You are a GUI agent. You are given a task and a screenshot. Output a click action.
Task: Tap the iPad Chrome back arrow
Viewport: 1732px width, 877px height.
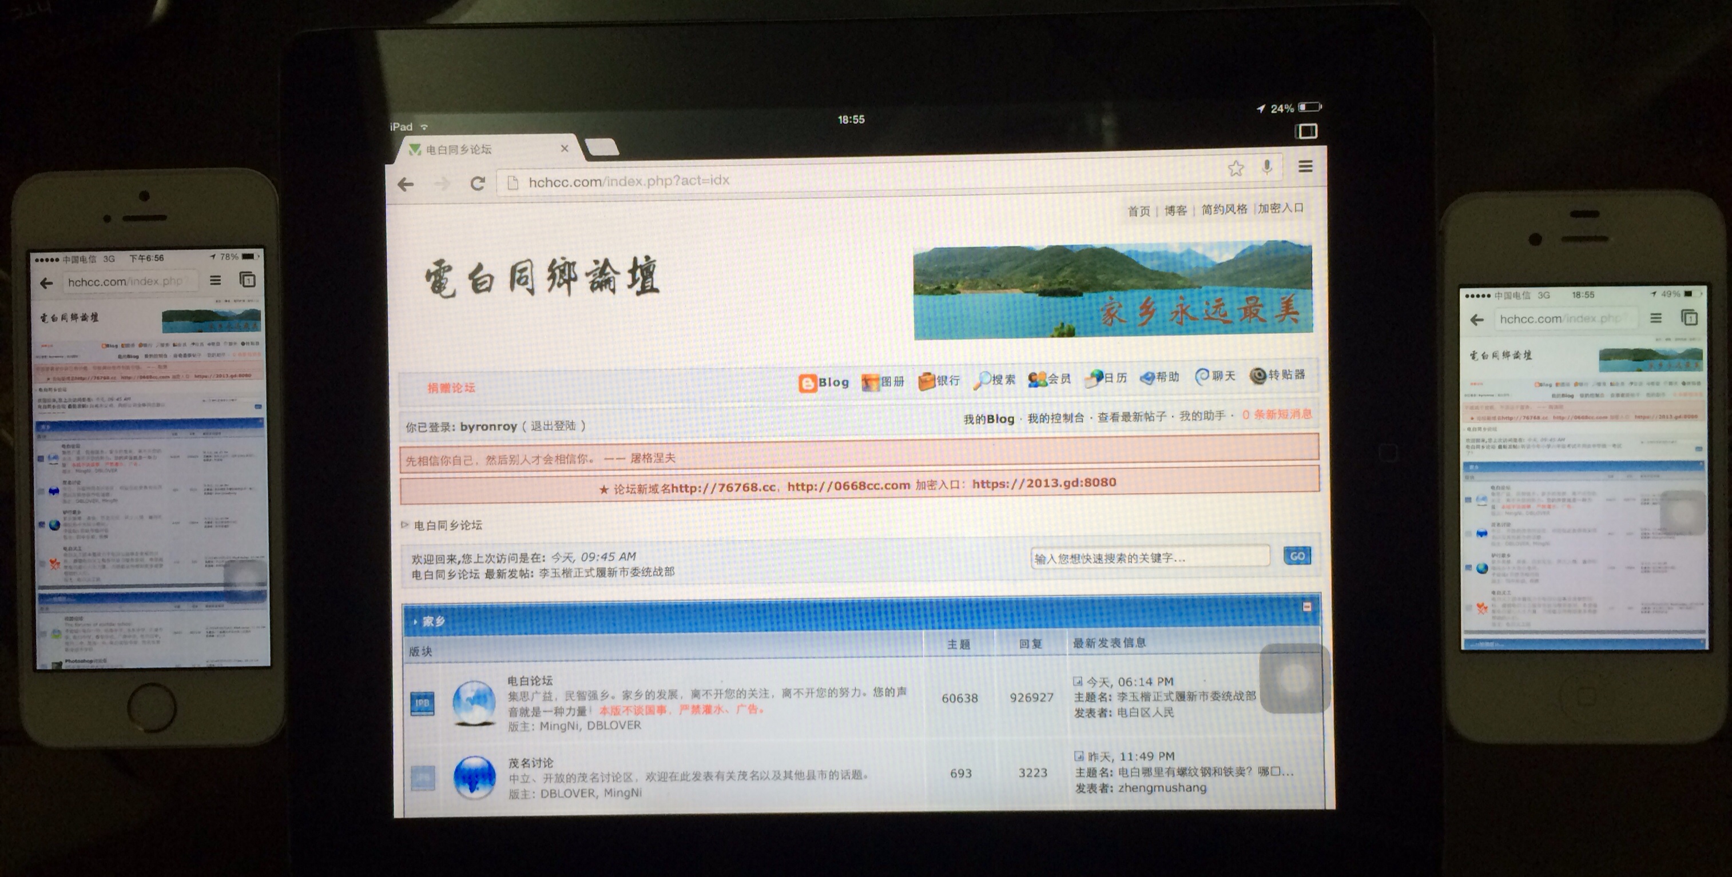406,184
